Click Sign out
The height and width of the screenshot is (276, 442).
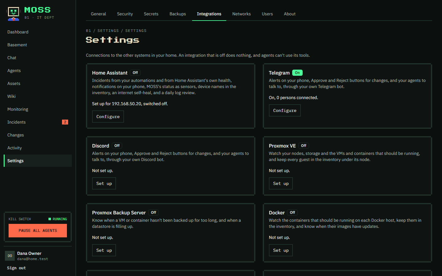[x=17, y=268]
